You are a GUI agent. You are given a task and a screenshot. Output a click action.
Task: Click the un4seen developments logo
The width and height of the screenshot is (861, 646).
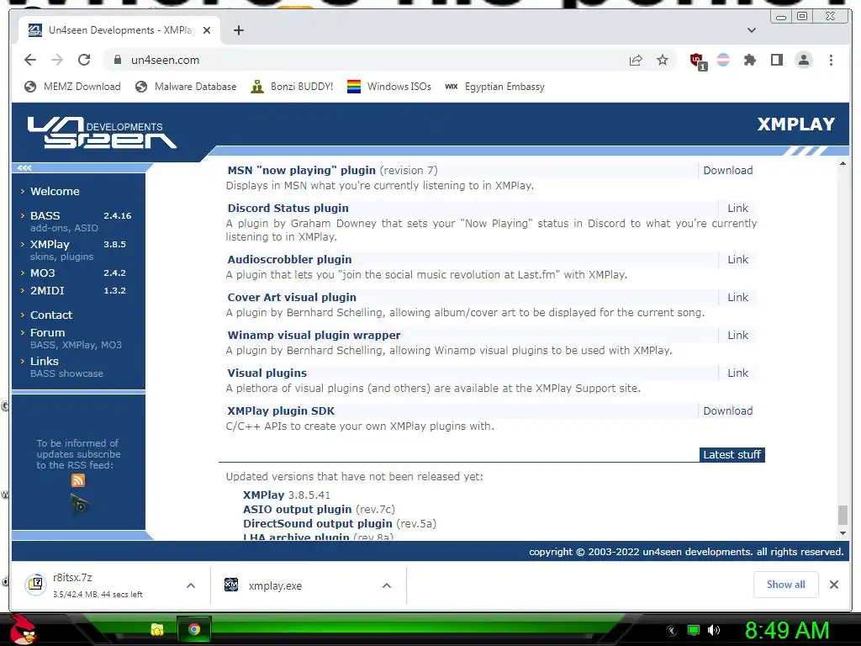pos(102,132)
